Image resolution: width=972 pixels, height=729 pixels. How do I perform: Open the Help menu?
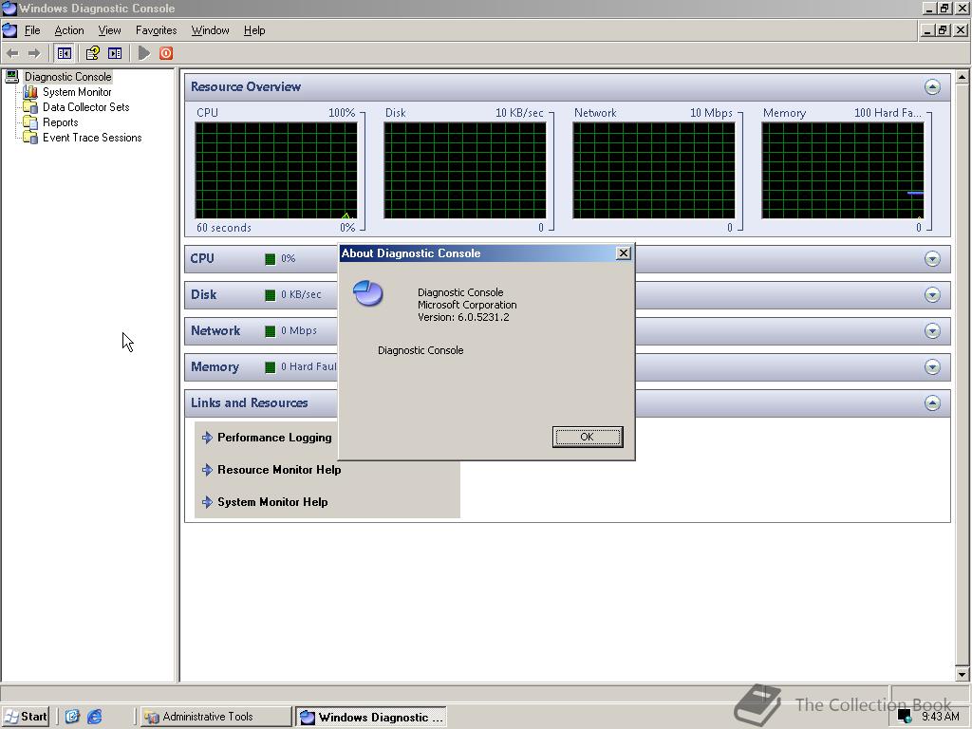254,30
